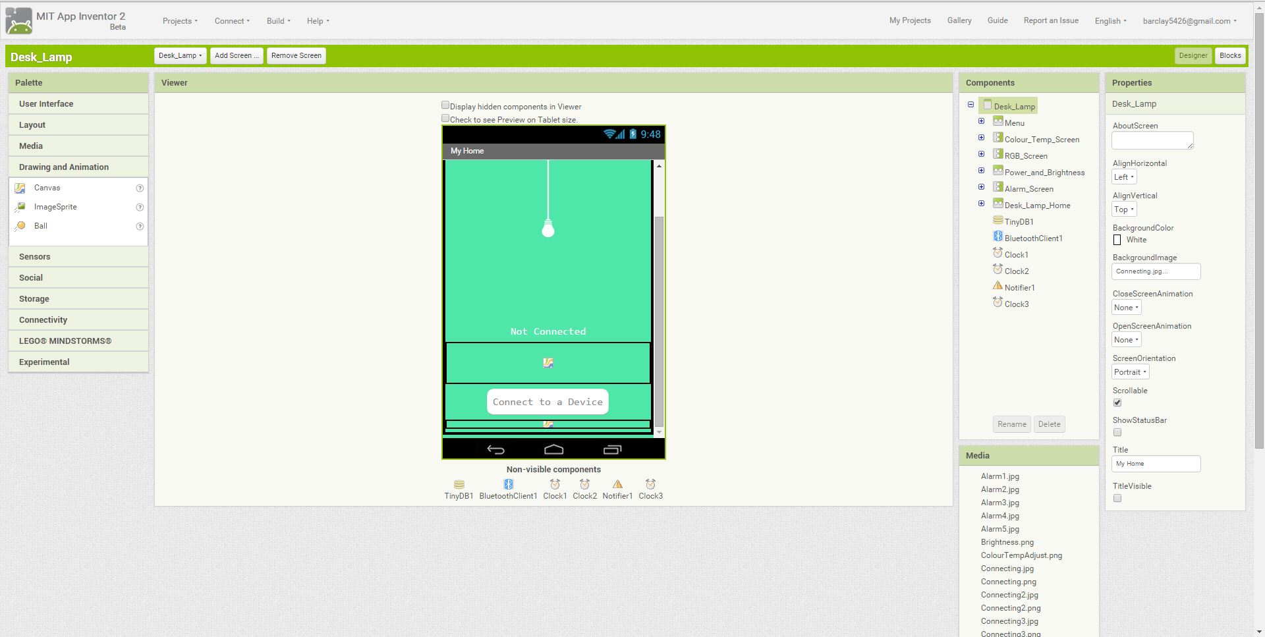Click the phone preview back navigation icon
The height and width of the screenshot is (637, 1265).
tap(495, 449)
